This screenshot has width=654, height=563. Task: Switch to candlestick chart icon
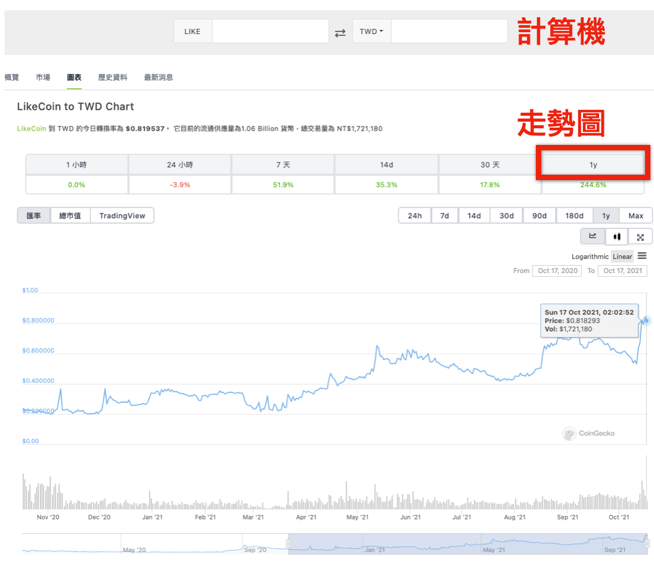coord(617,237)
